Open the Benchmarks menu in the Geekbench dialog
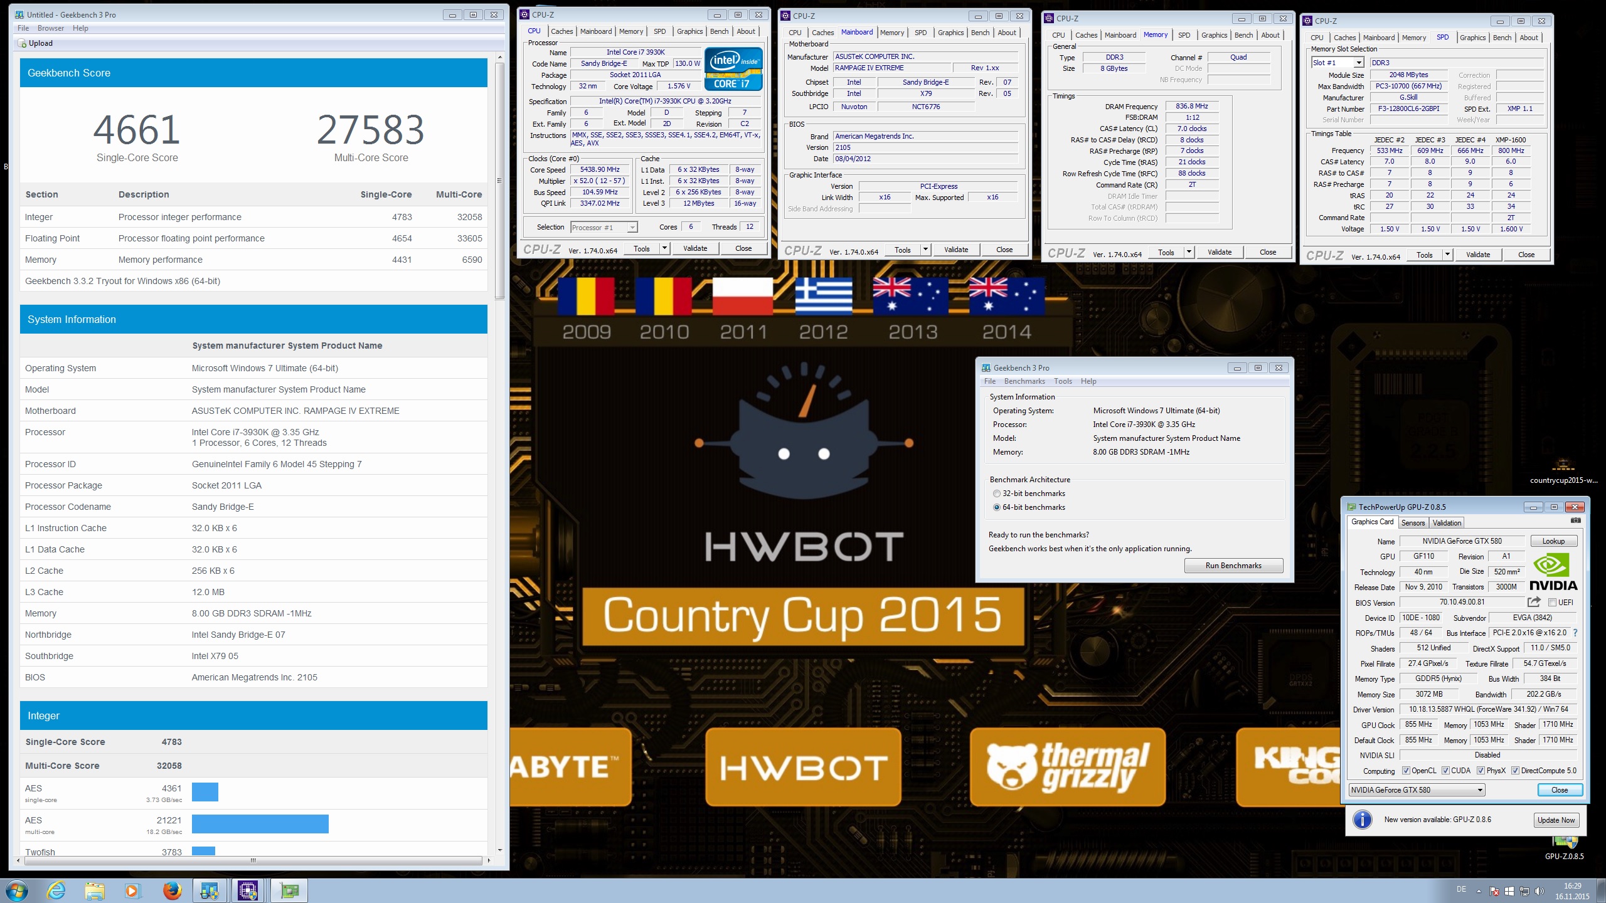The height and width of the screenshot is (903, 1606). click(x=1024, y=381)
